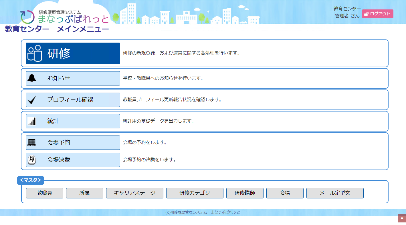Open the 教職員 master
Image resolution: width=406 pixels, height=225 pixels.
click(x=45, y=193)
